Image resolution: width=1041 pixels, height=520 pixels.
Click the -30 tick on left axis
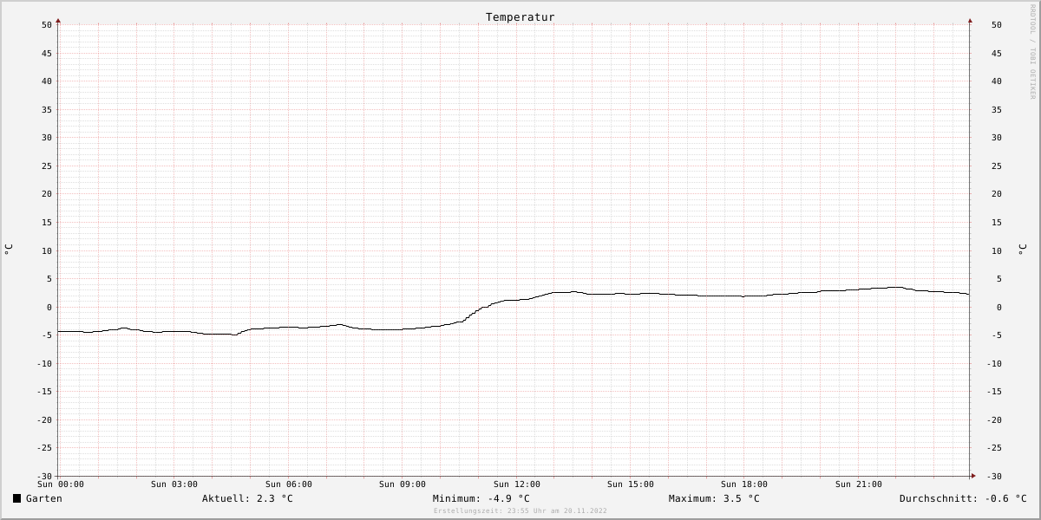click(x=44, y=477)
